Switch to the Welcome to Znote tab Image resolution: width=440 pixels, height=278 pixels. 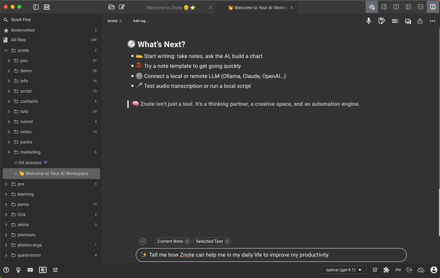click(x=170, y=8)
